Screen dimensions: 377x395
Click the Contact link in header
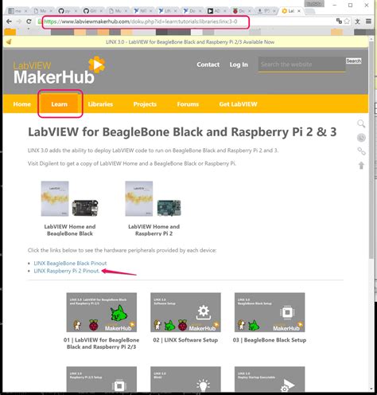tap(208, 65)
